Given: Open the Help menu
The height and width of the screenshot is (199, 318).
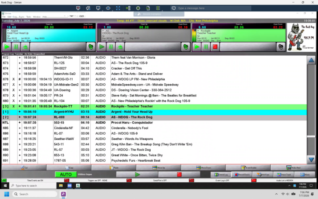Looking at the screenshot, I should pos(45,17).
